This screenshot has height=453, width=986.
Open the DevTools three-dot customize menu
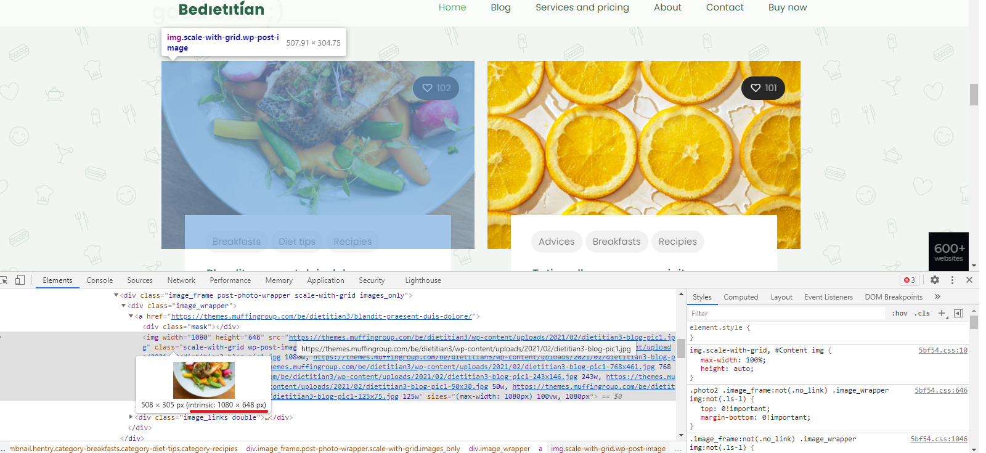point(952,280)
